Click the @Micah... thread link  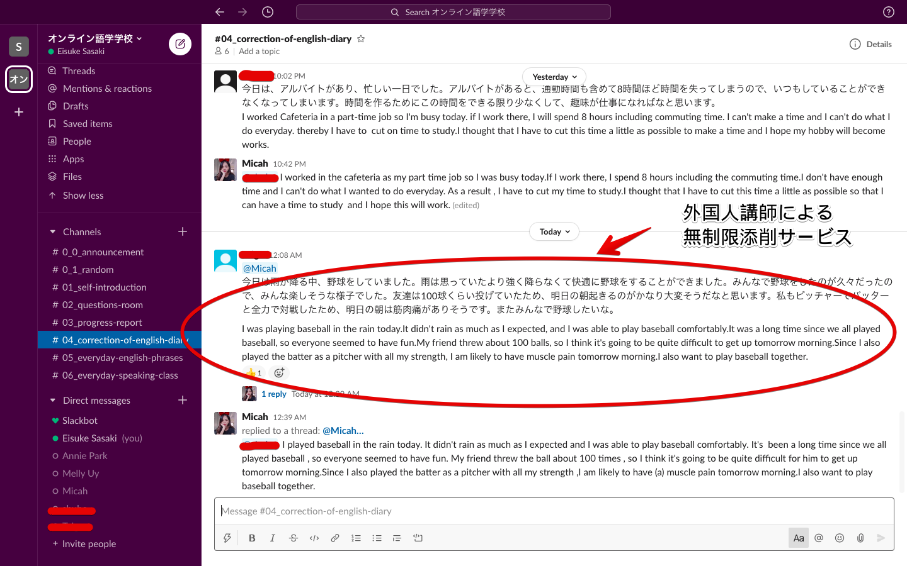point(343,431)
